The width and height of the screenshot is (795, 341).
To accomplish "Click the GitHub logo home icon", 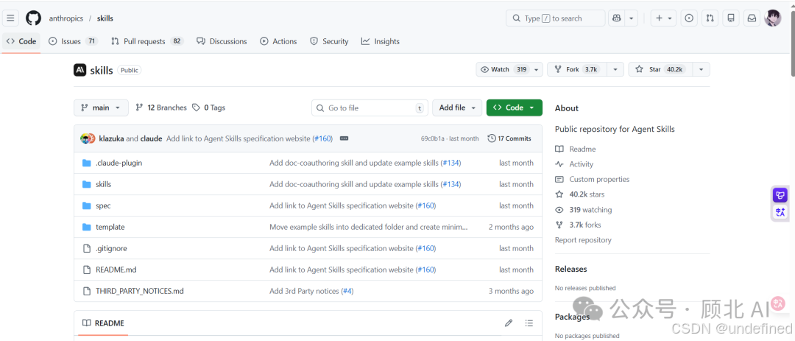I will pos(33,18).
